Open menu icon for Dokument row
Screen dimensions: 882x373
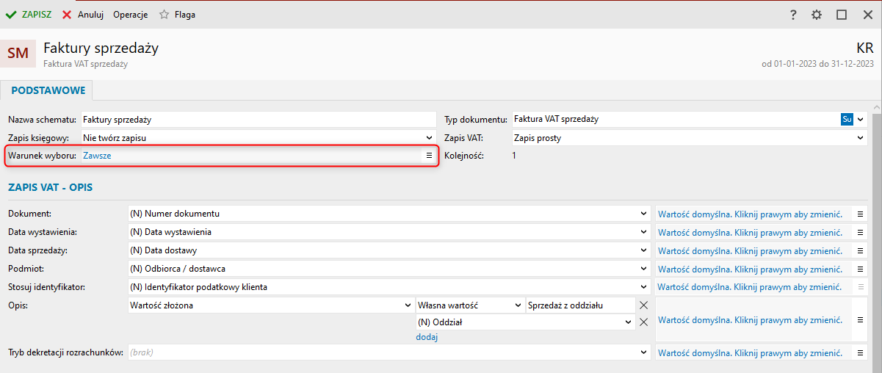pos(861,214)
